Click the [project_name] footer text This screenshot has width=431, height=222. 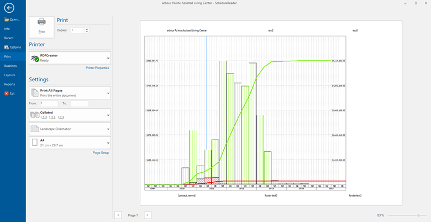click(x=187, y=195)
